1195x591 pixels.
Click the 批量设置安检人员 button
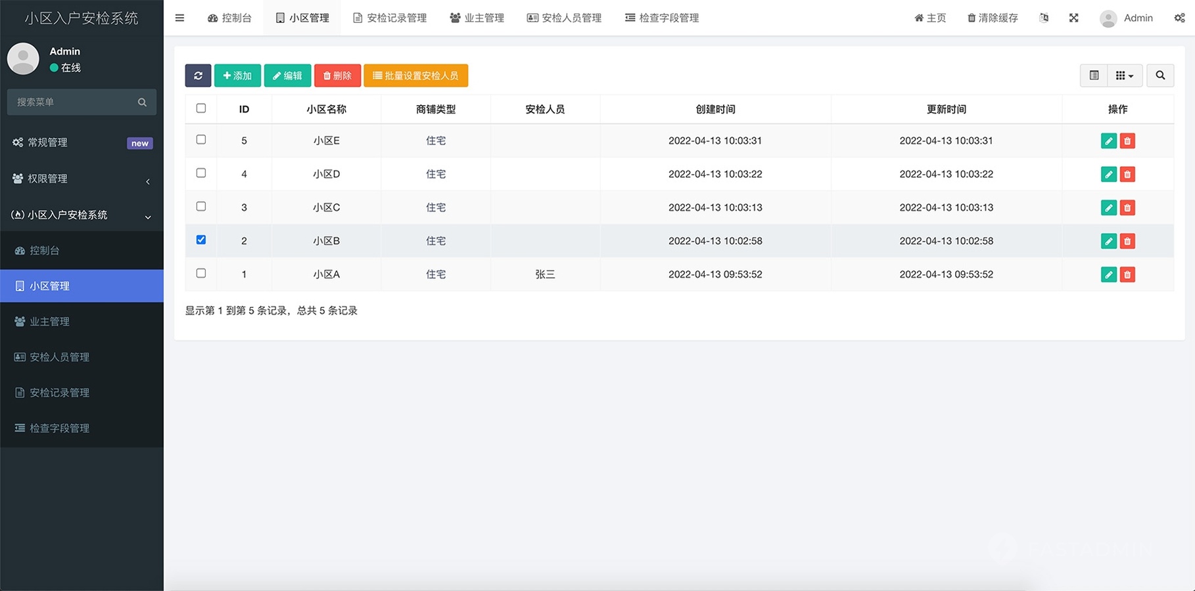(415, 76)
